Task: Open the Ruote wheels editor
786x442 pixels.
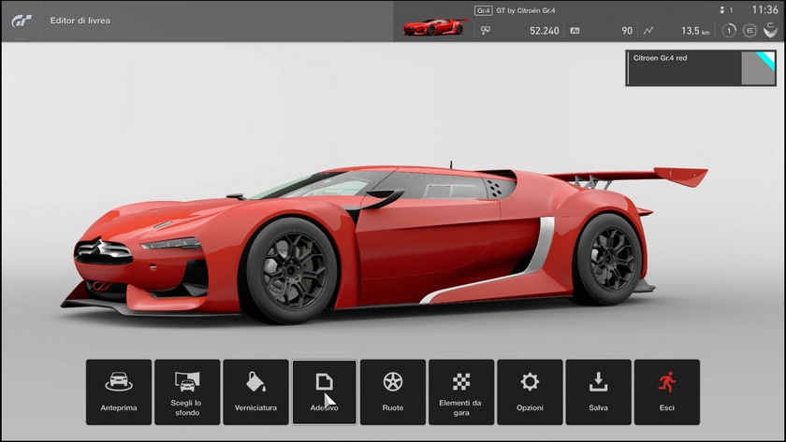Action: (393, 392)
